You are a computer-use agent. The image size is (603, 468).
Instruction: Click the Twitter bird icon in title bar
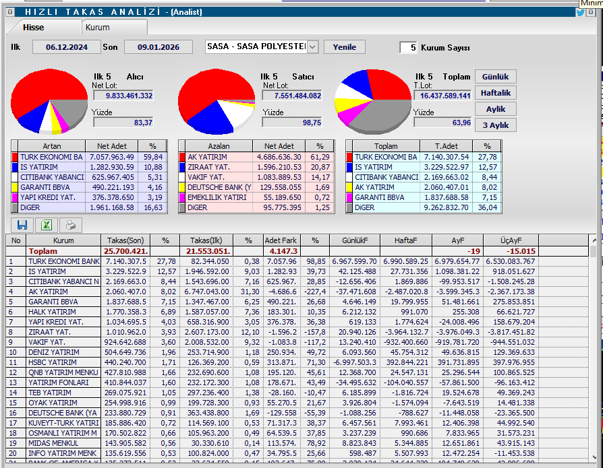click(x=580, y=12)
